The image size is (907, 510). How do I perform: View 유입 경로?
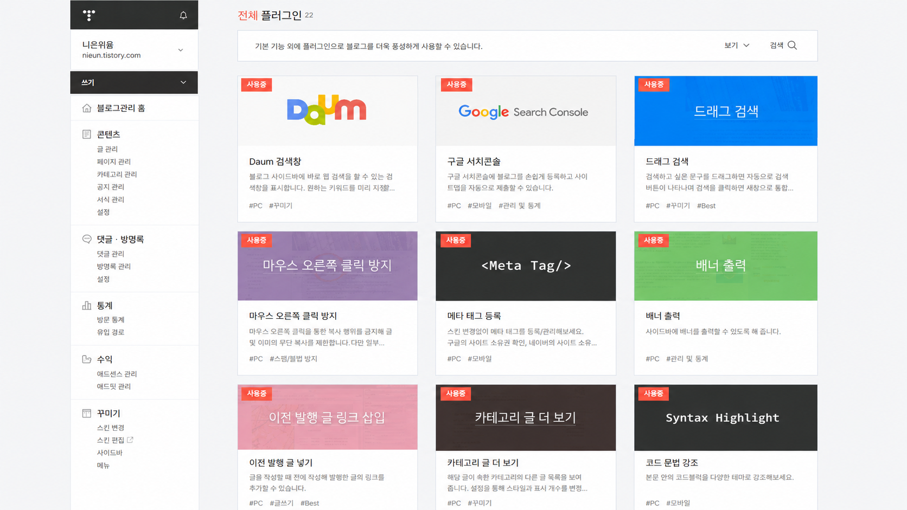tap(111, 332)
